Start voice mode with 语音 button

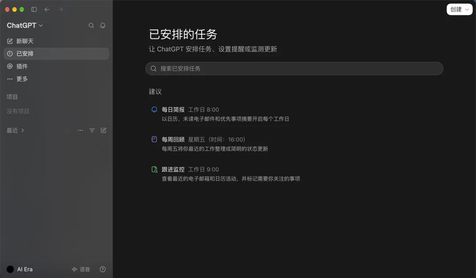[81, 269]
